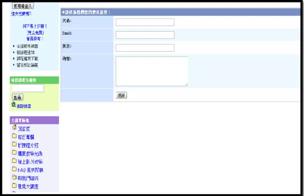This screenshot has width=304, height=196.
Task: Open the 線上影片教學 menu link
Action: (x=30, y=162)
